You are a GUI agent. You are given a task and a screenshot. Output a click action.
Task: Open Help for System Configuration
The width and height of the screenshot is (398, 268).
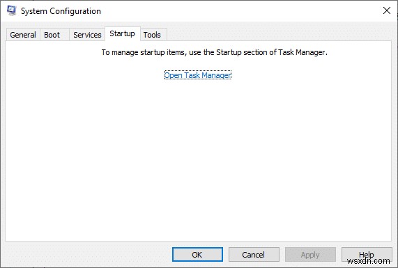[x=367, y=255]
